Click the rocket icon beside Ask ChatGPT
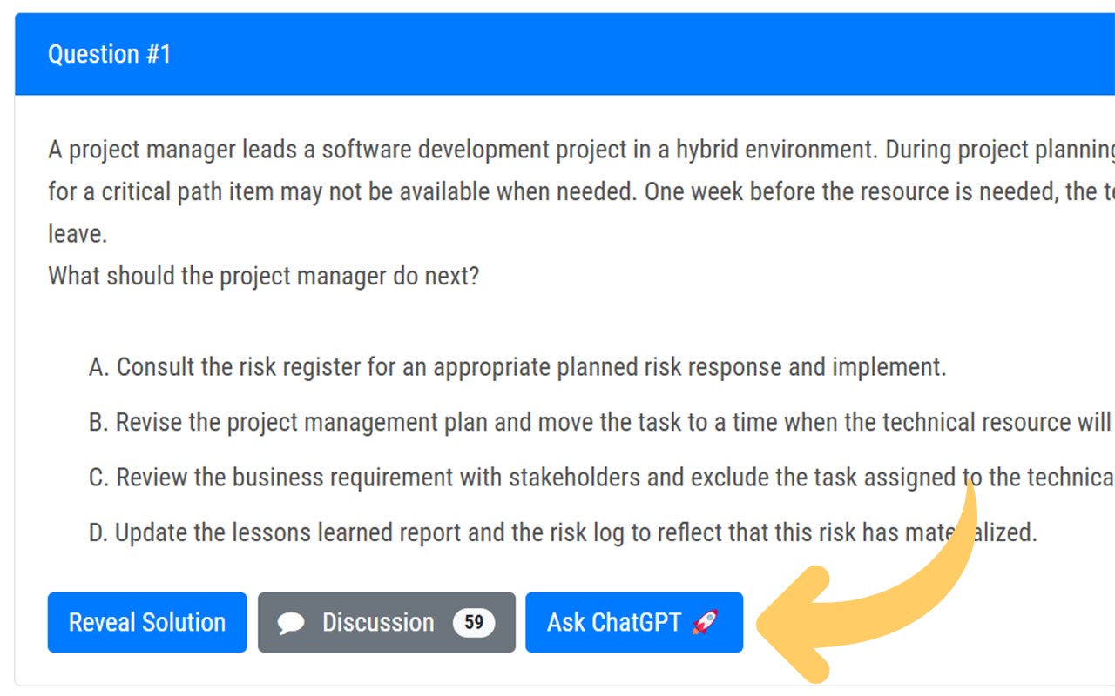1115x696 pixels. click(x=705, y=622)
